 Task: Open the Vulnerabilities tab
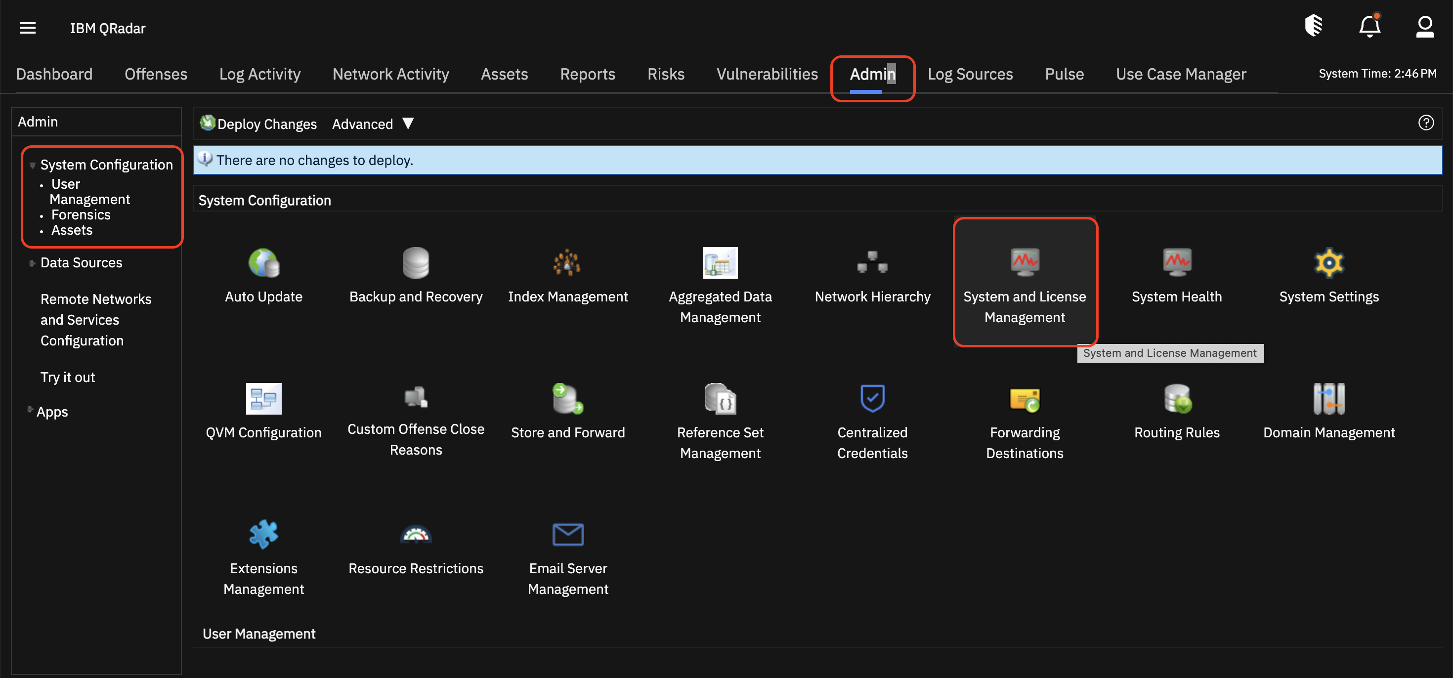coord(767,74)
